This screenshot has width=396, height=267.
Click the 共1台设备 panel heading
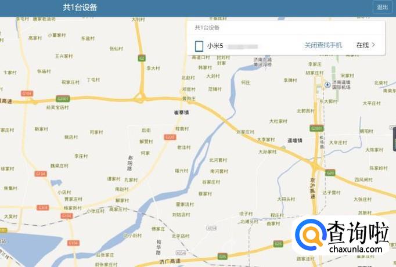pyautogui.click(x=207, y=28)
